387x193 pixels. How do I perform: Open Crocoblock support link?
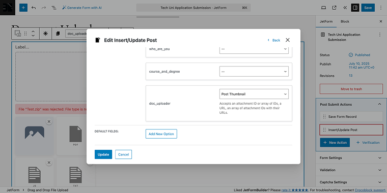point(370,190)
